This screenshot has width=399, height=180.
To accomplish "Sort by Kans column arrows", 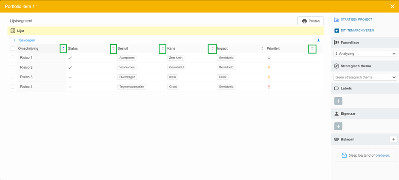I will click(213, 48).
